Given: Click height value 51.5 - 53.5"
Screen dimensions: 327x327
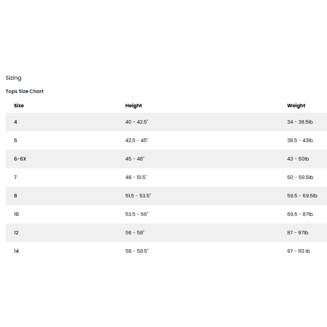Looking at the screenshot, I should click(138, 196).
